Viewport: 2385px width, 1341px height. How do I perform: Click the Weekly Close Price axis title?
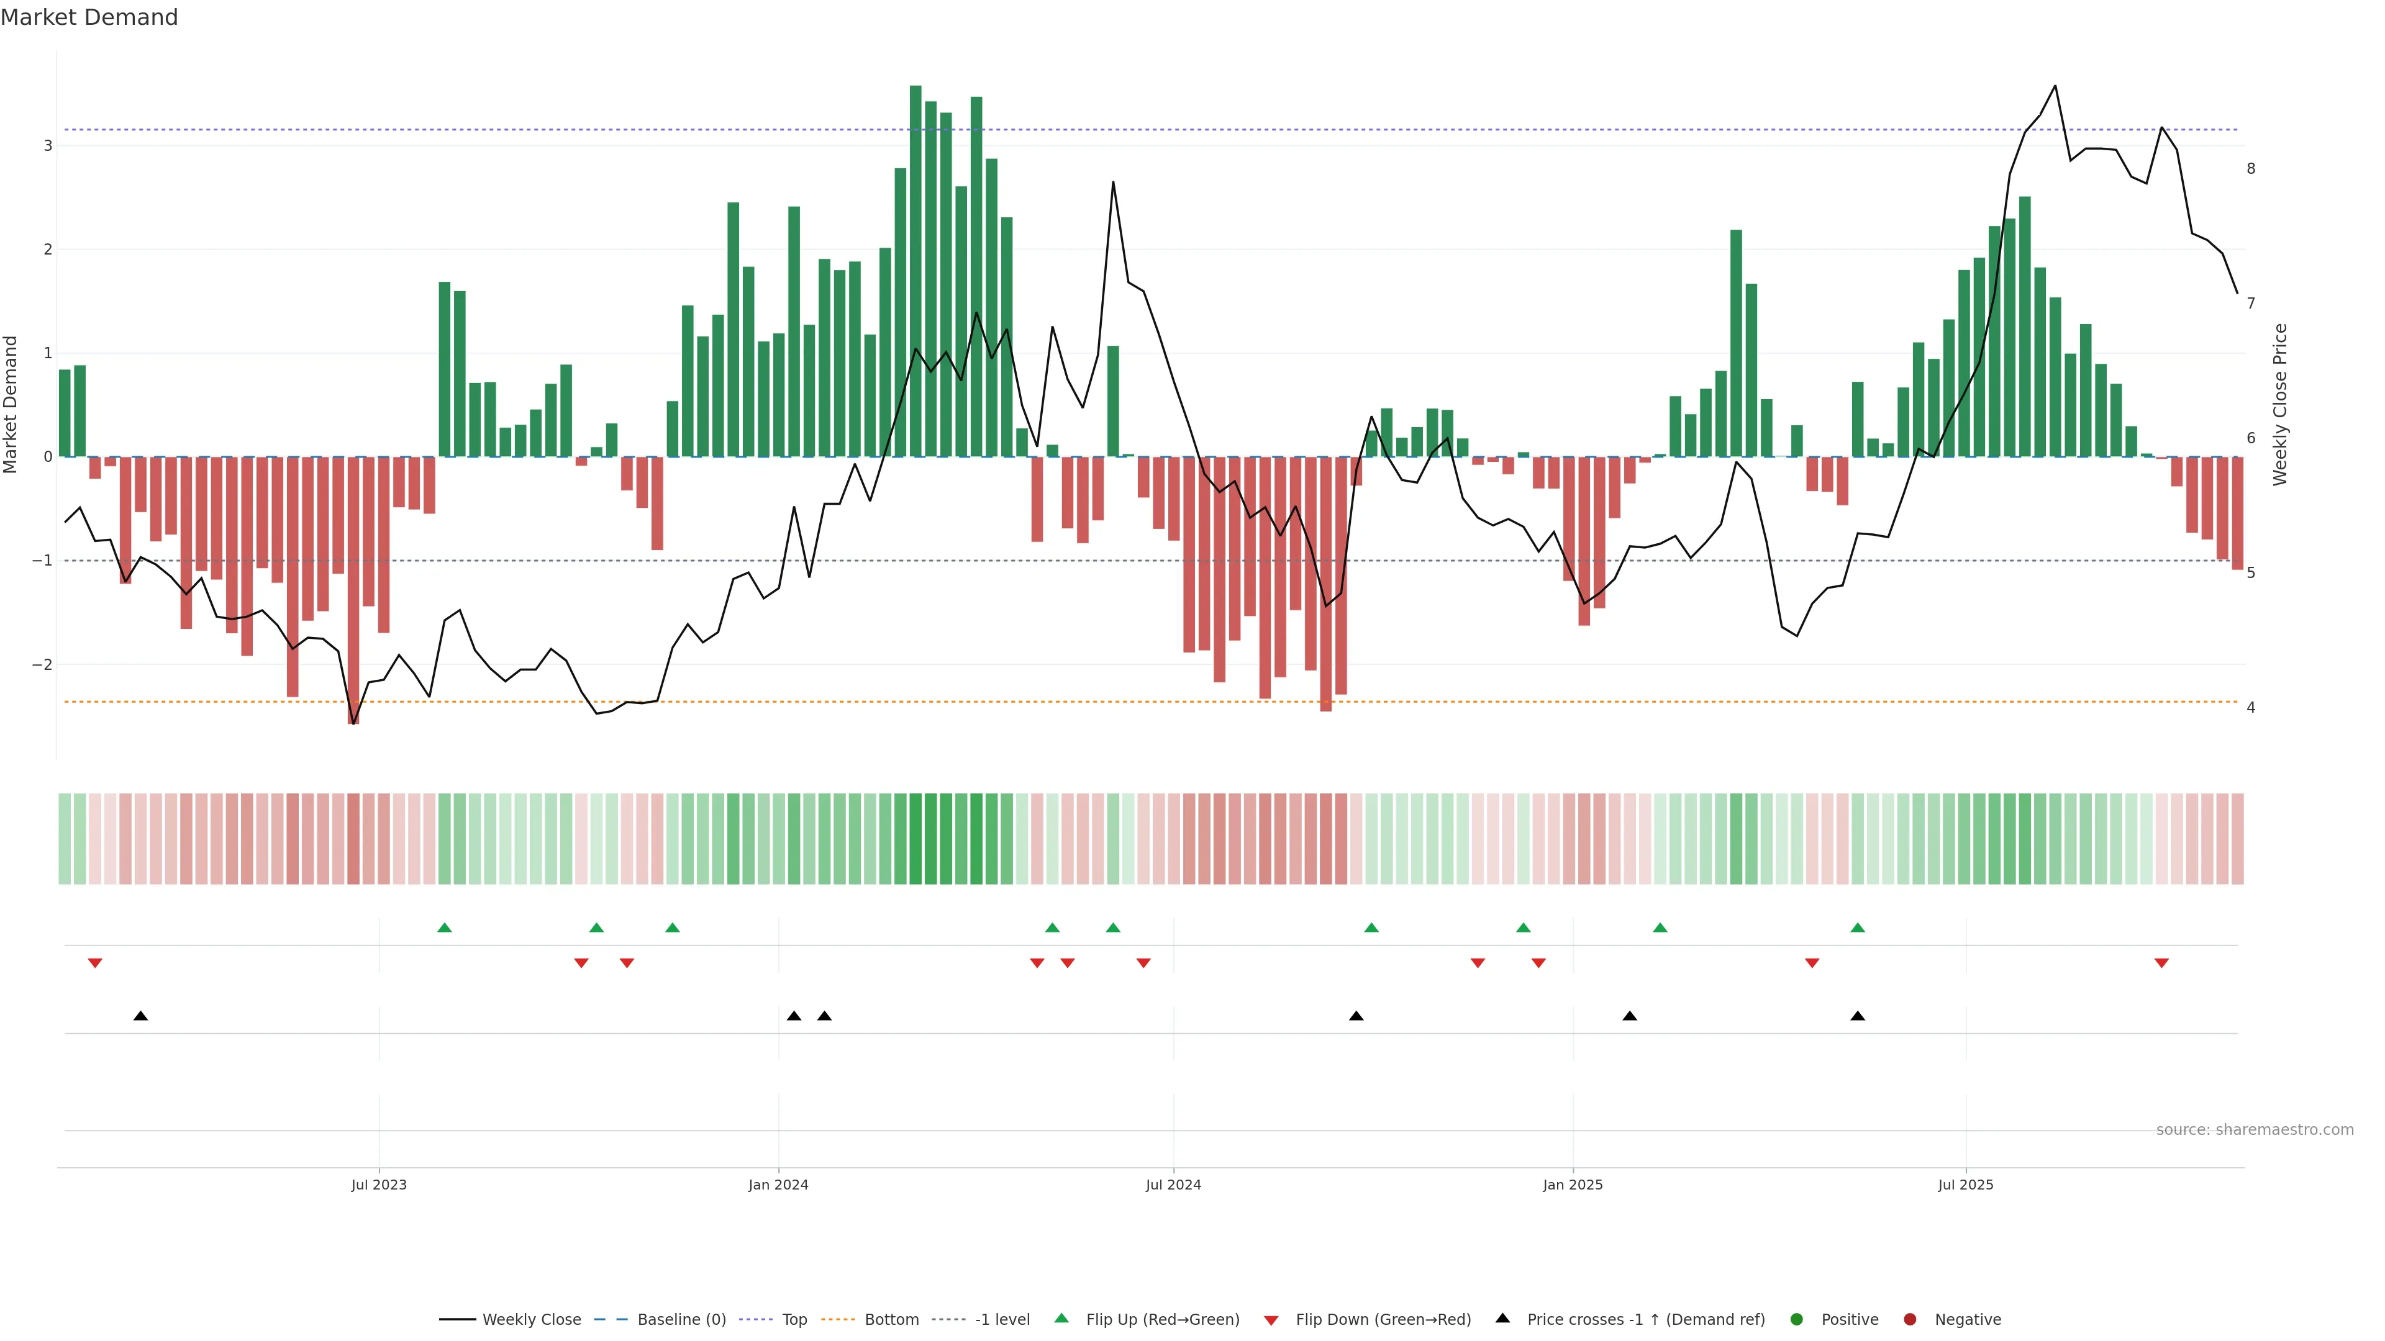point(2281,404)
